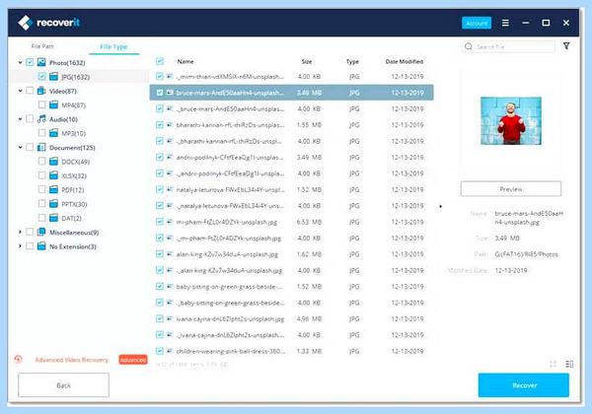Viewport: 592px width, 414px height.
Task: Expand the Miscellaneous(9) tree node
Action: tap(20, 233)
